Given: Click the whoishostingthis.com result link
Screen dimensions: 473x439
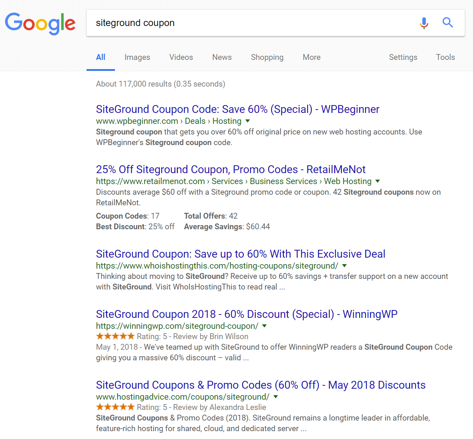Looking at the screenshot, I should (x=240, y=254).
